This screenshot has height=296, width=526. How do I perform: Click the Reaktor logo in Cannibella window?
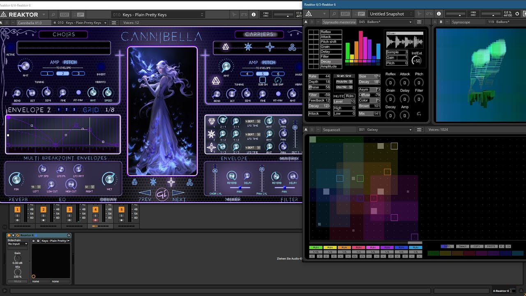(20, 14)
